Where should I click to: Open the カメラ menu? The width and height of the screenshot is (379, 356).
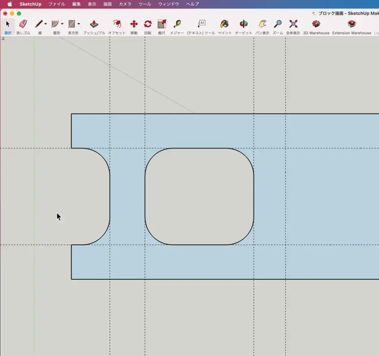[x=125, y=4]
